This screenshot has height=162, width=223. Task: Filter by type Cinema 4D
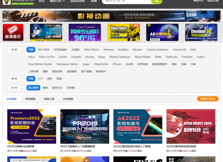click(x=179, y=50)
